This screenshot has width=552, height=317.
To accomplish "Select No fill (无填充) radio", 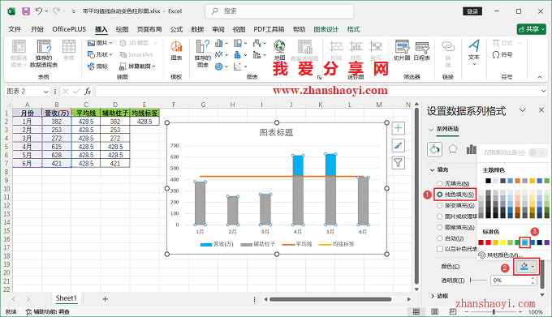I will coord(439,183).
